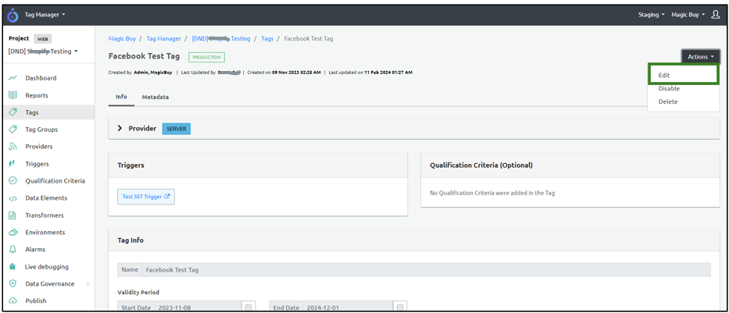Open the Tag Manager dropdown in header
This screenshot has width=729, height=313.
(45, 14)
